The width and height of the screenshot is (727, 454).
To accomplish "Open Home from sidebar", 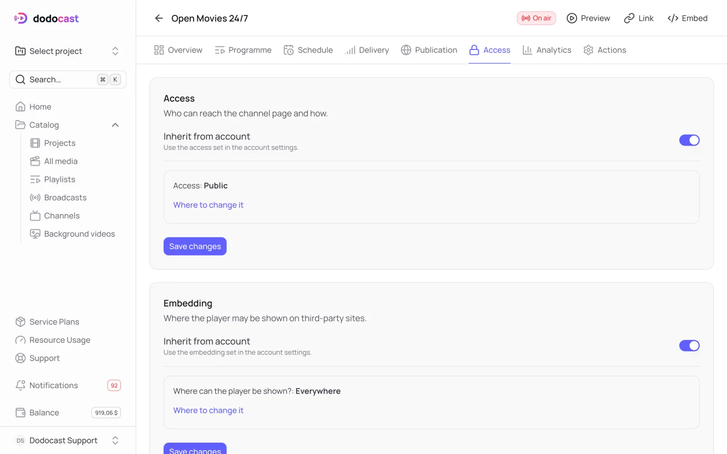I will [68, 107].
